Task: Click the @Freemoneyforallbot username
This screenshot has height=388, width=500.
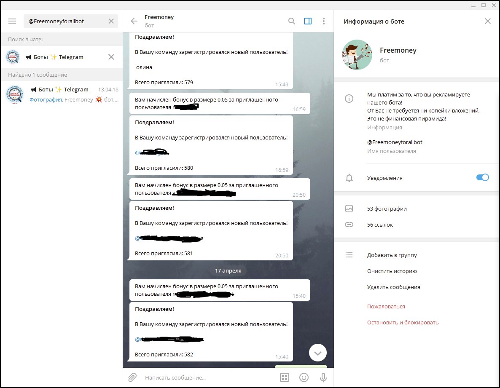Action: point(395,142)
